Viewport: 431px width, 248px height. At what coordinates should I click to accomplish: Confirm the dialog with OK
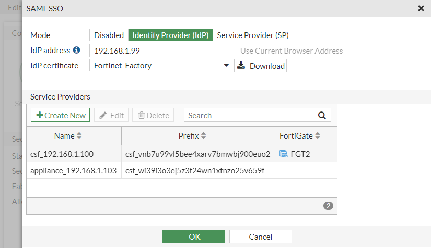click(194, 237)
